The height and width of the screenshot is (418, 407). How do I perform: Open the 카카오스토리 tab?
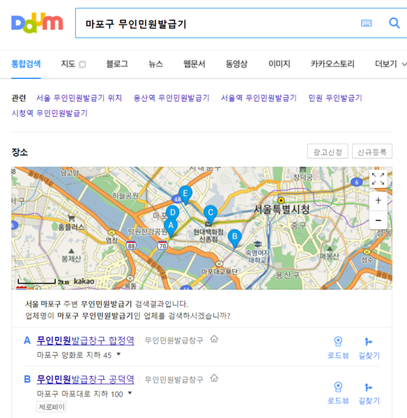point(332,64)
